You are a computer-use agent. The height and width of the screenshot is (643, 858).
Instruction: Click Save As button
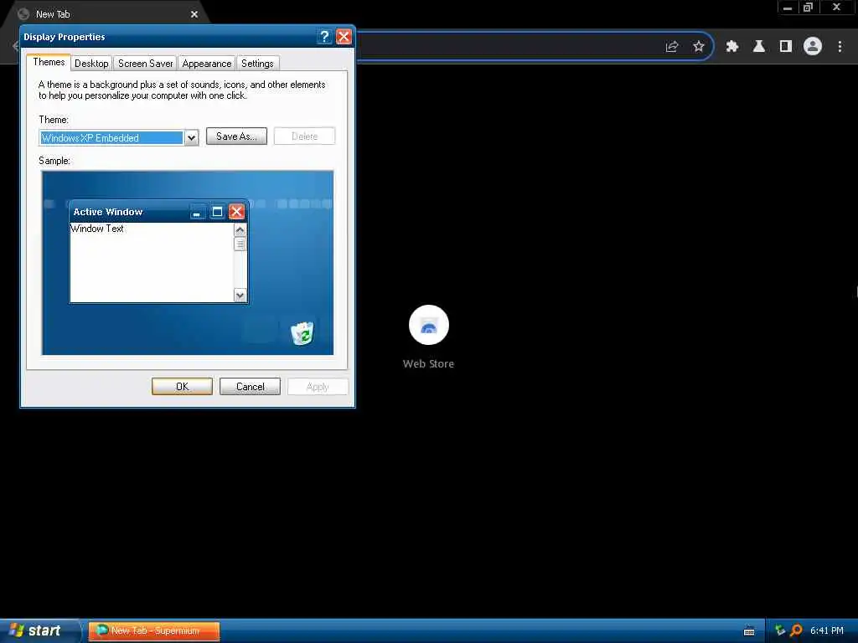coord(236,136)
